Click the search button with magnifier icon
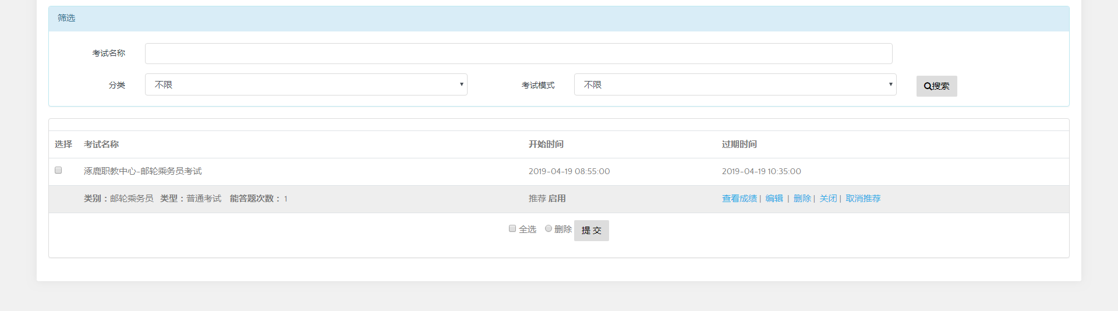This screenshot has height=311, width=1118. tap(936, 86)
